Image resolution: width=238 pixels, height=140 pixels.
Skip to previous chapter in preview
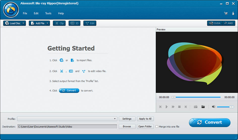(160, 107)
